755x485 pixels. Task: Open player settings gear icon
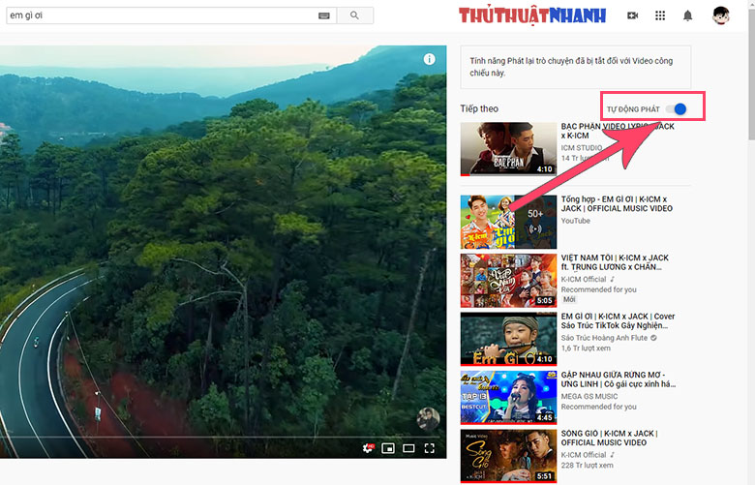[x=368, y=448]
